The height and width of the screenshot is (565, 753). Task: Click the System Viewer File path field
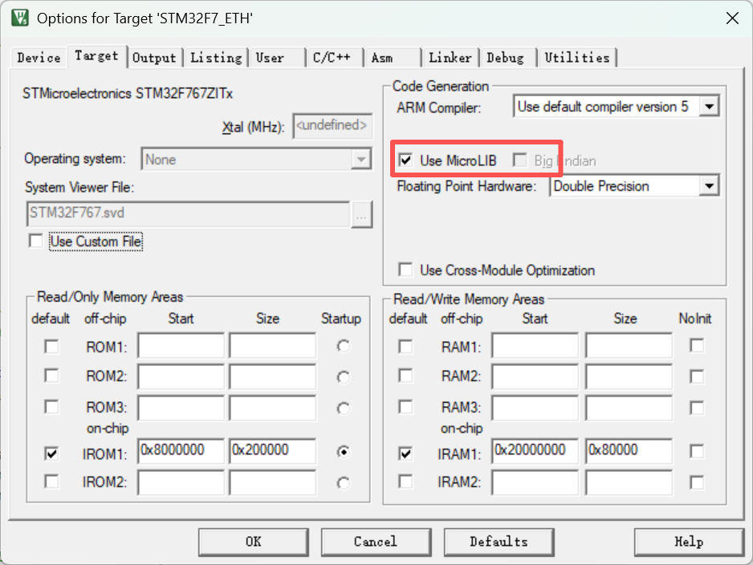coord(188,213)
